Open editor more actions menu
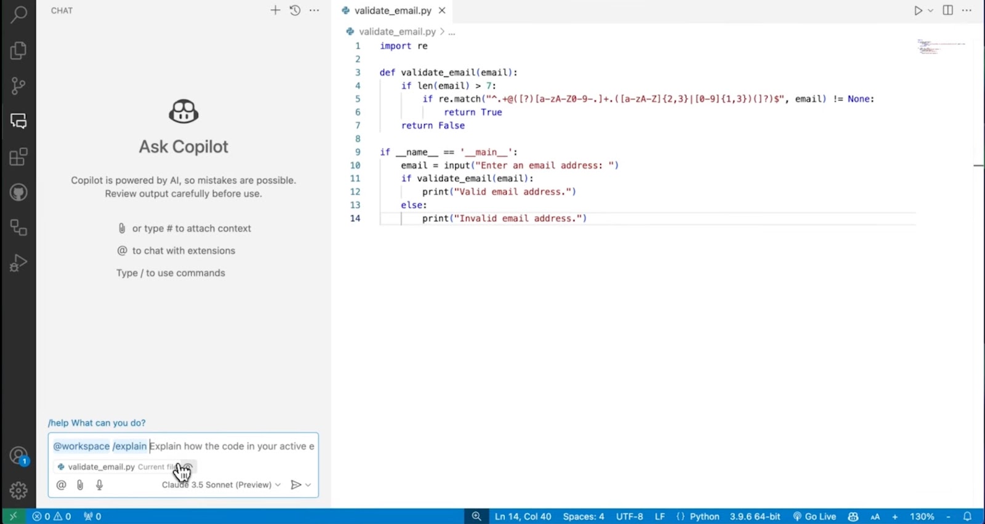The image size is (985, 524). coord(967,10)
